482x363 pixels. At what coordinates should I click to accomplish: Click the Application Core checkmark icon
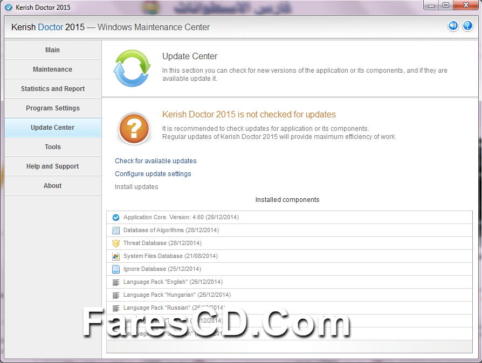click(x=116, y=218)
